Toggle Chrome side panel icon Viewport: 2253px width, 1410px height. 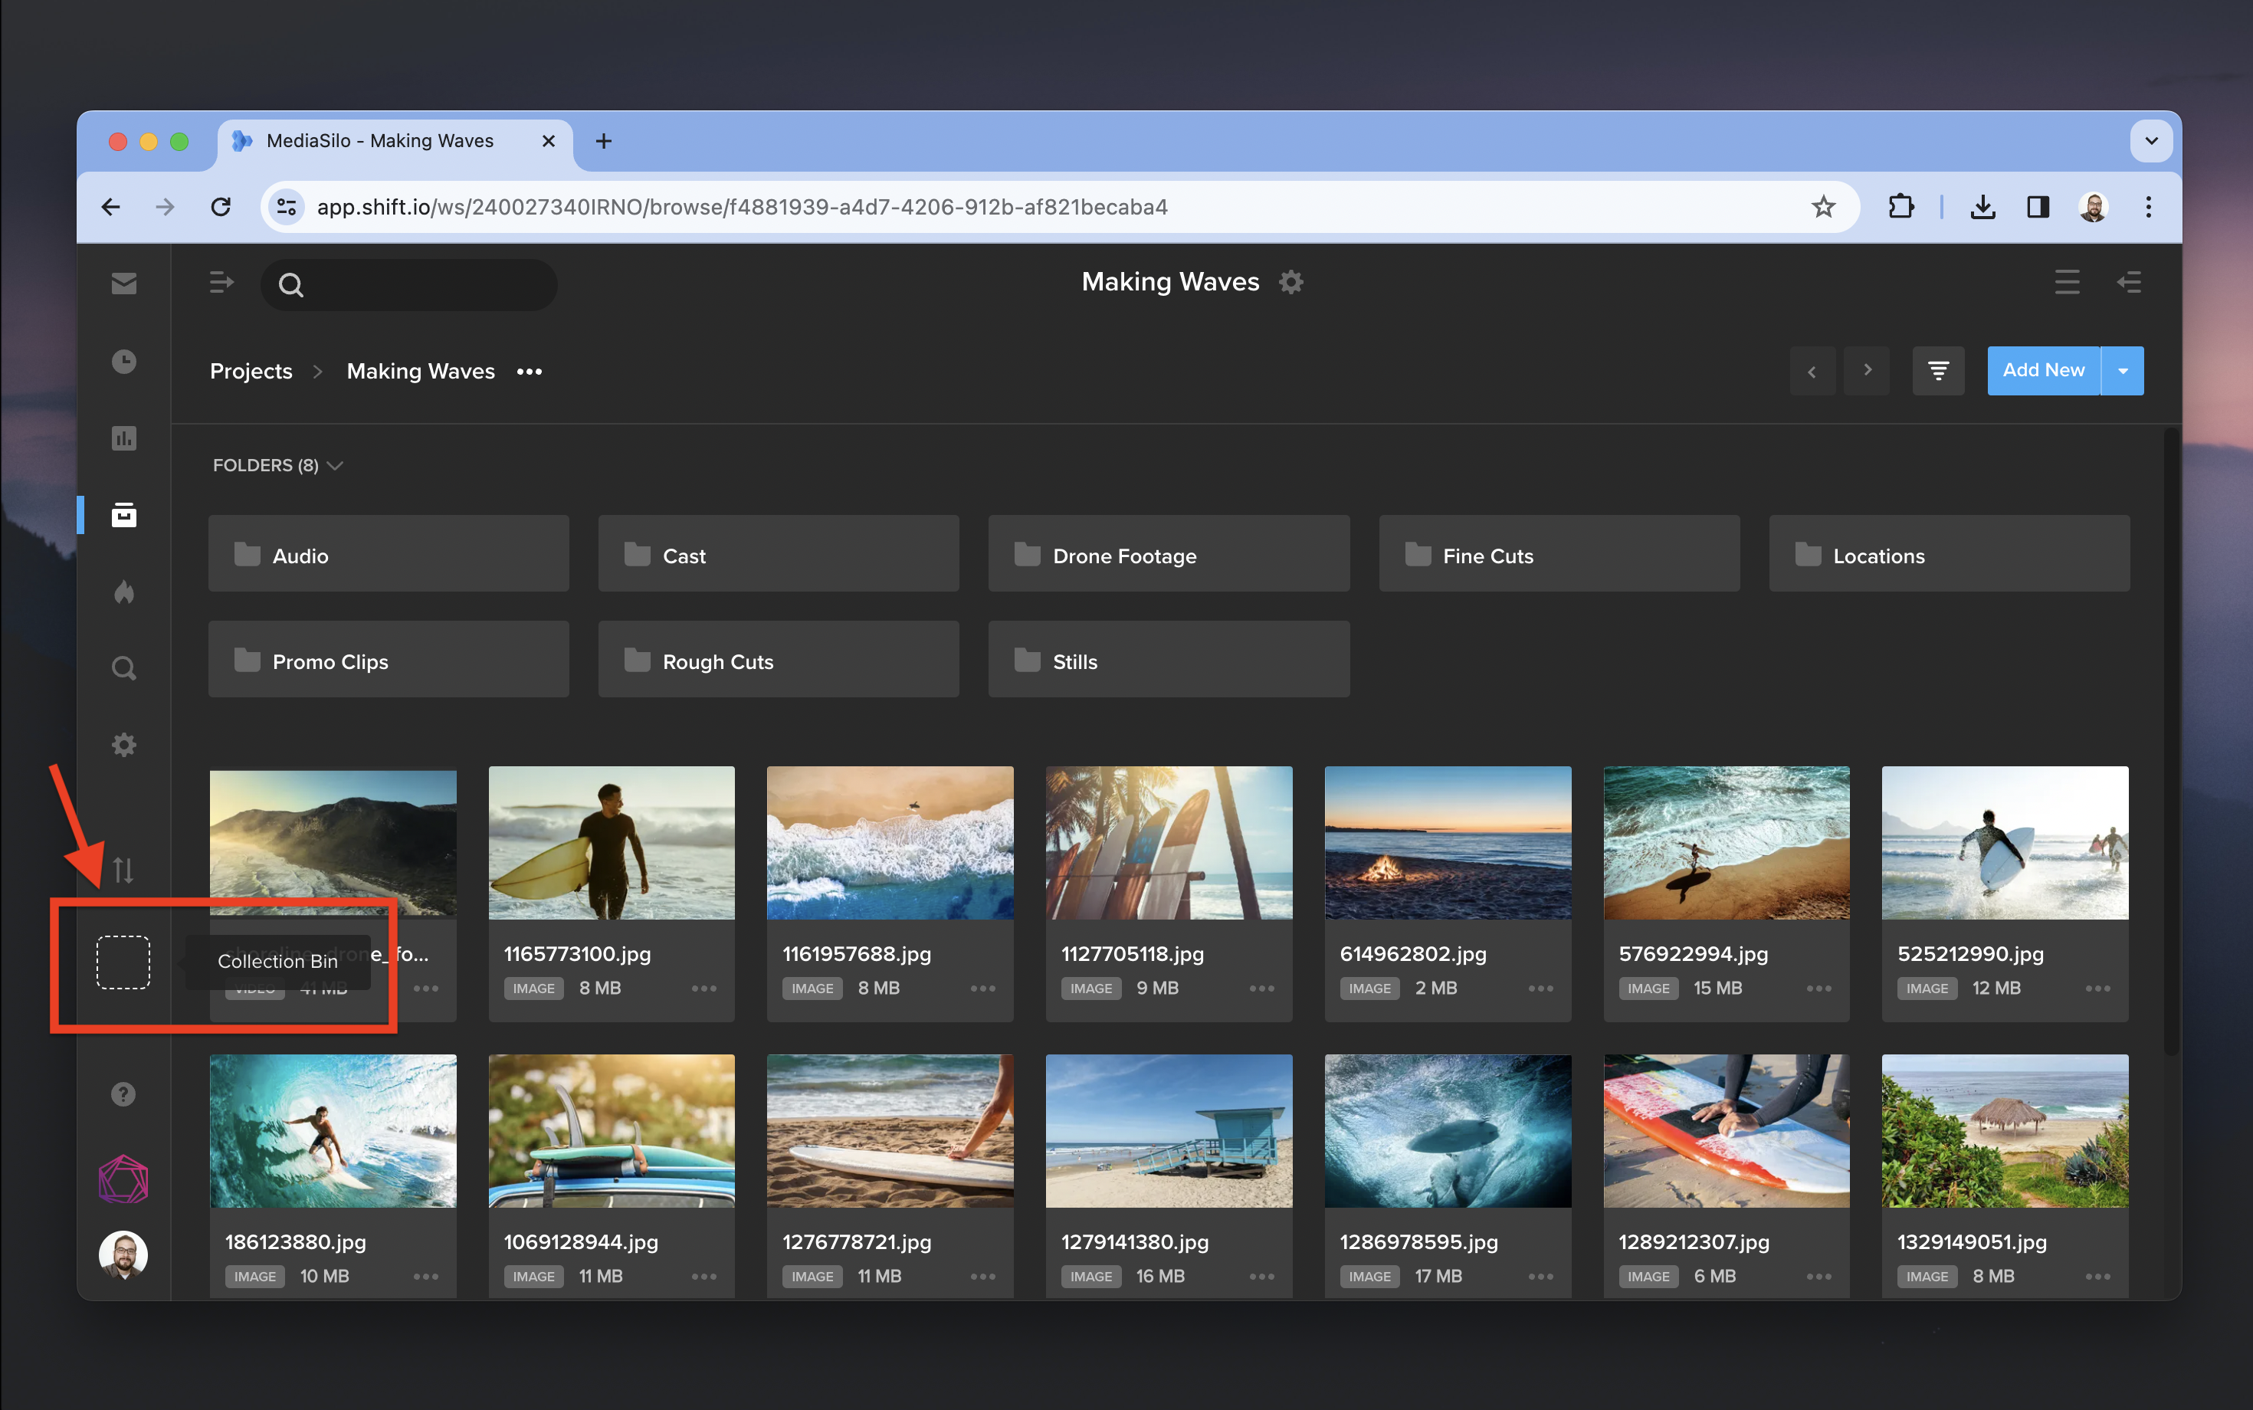click(2038, 207)
